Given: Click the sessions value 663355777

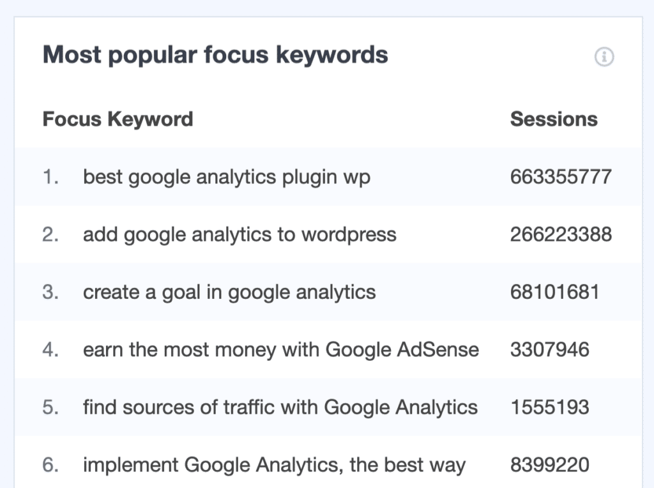Looking at the screenshot, I should click(561, 177).
